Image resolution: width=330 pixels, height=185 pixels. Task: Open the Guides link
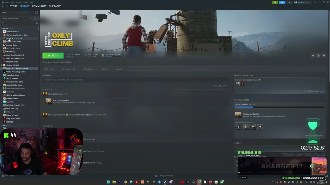point(104,69)
